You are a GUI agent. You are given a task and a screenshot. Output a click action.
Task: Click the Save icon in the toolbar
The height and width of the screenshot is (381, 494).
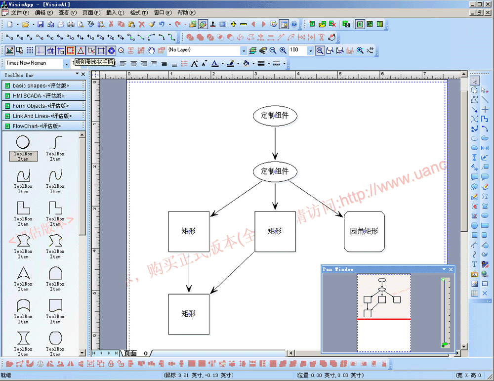tap(41, 24)
